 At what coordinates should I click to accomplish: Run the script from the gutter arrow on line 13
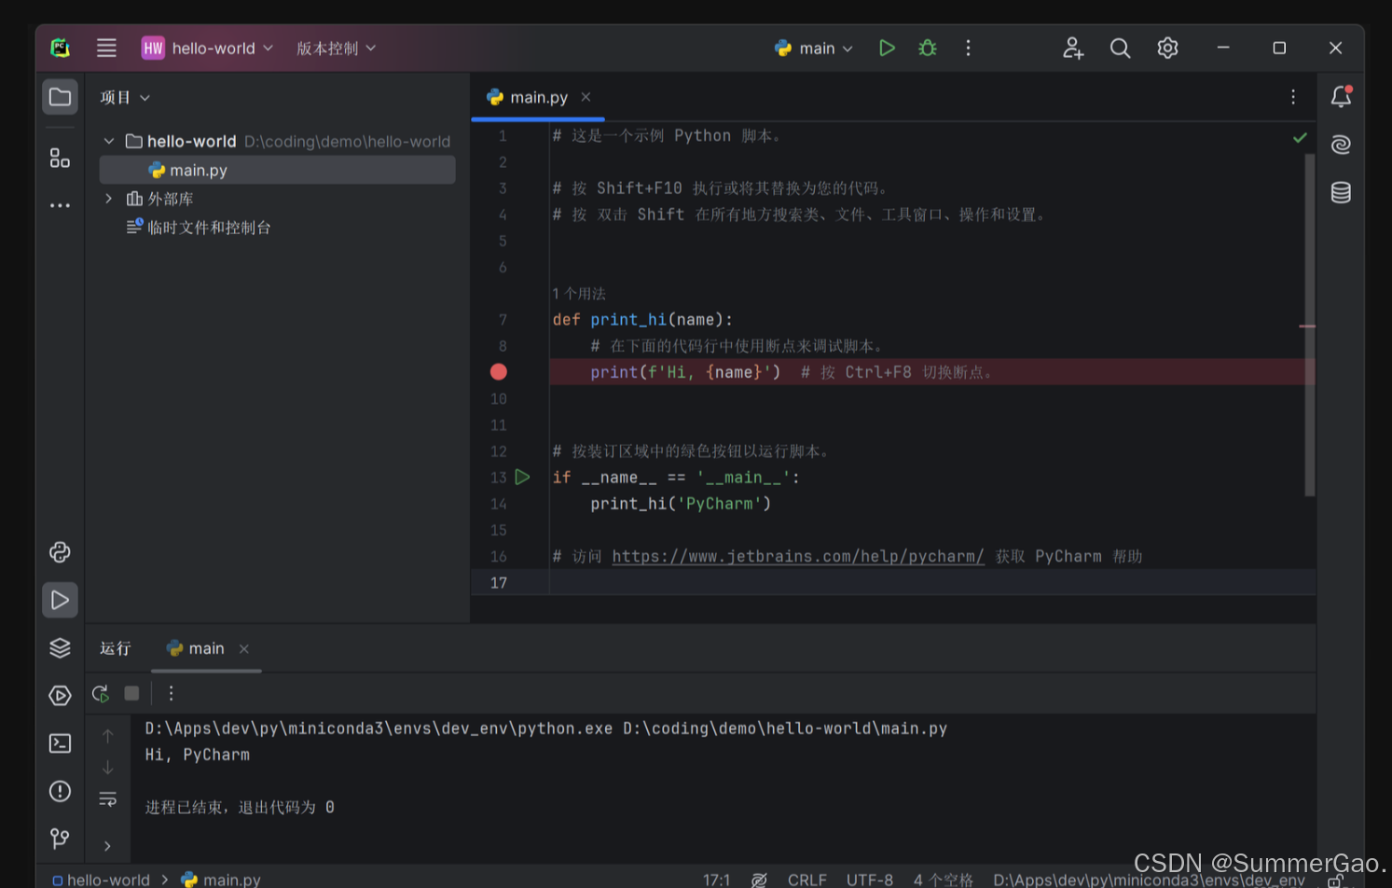coord(522,477)
